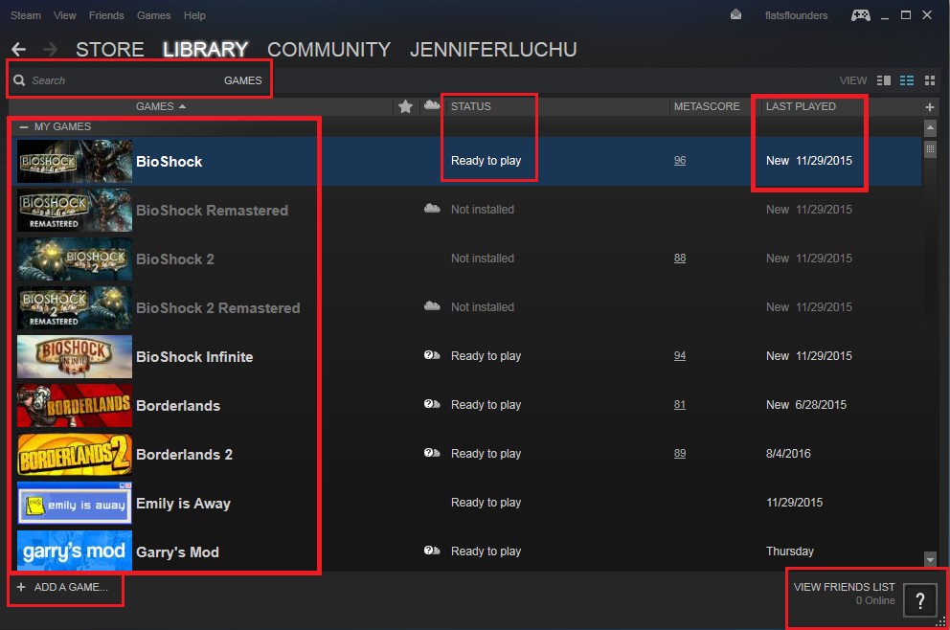The height and width of the screenshot is (630, 950).
Task: Click the search magnifier icon
Action: tap(19, 80)
